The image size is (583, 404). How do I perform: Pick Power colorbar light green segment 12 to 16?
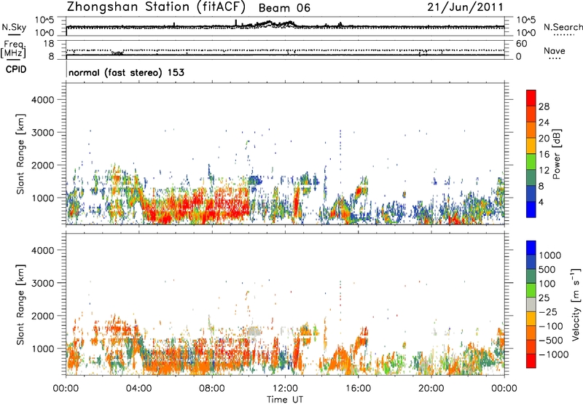pyautogui.click(x=531, y=162)
